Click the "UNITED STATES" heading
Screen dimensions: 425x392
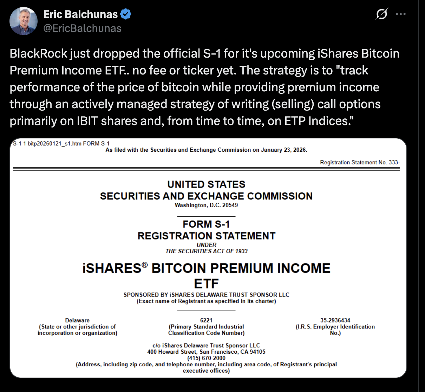click(x=206, y=184)
